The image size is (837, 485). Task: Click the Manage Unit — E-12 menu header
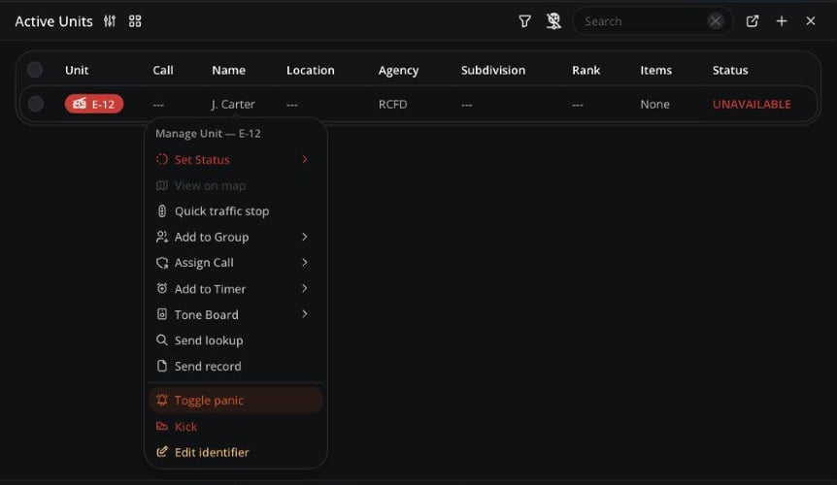point(208,133)
